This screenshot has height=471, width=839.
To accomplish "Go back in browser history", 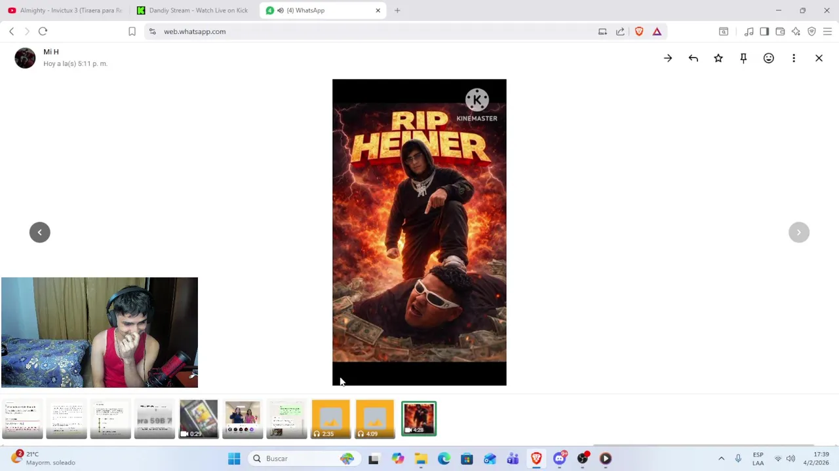I will (12, 31).
